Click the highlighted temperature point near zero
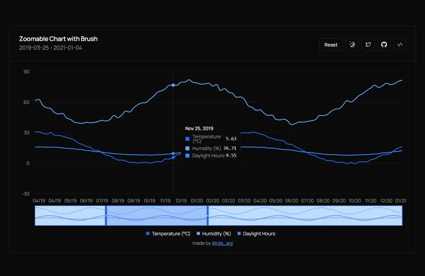Image resolution: width=425 pixels, height=276 pixels. tap(173, 158)
